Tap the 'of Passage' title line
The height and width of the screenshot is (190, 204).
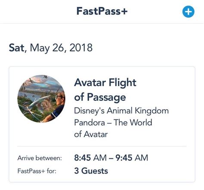pyautogui.click(x=100, y=97)
